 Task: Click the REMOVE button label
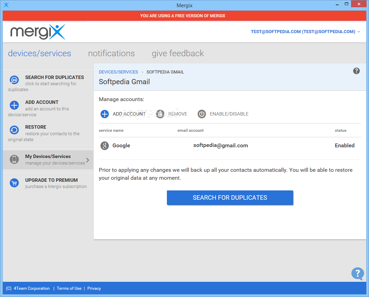coord(178,114)
